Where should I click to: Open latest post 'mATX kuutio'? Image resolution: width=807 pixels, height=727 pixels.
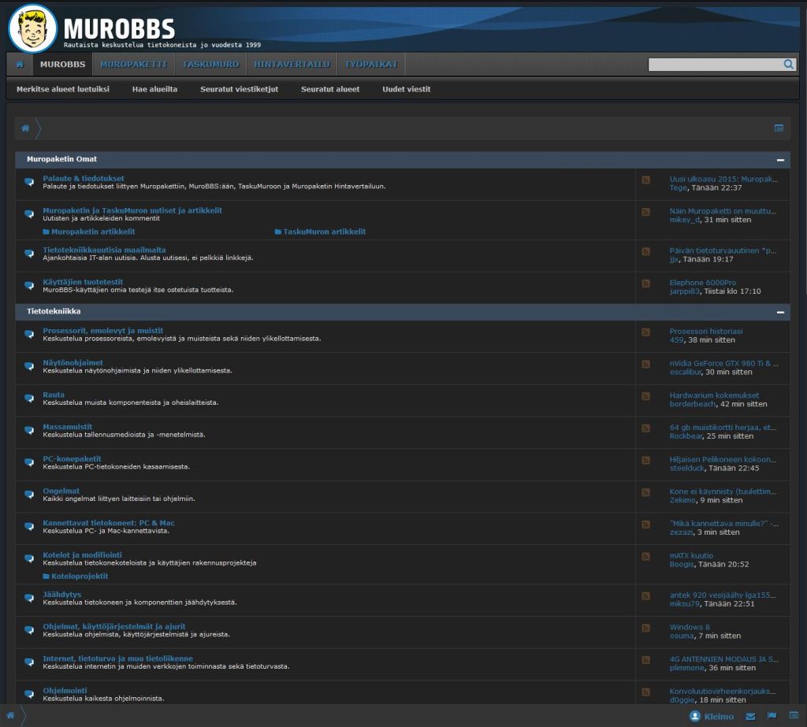(x=691, y=555)
